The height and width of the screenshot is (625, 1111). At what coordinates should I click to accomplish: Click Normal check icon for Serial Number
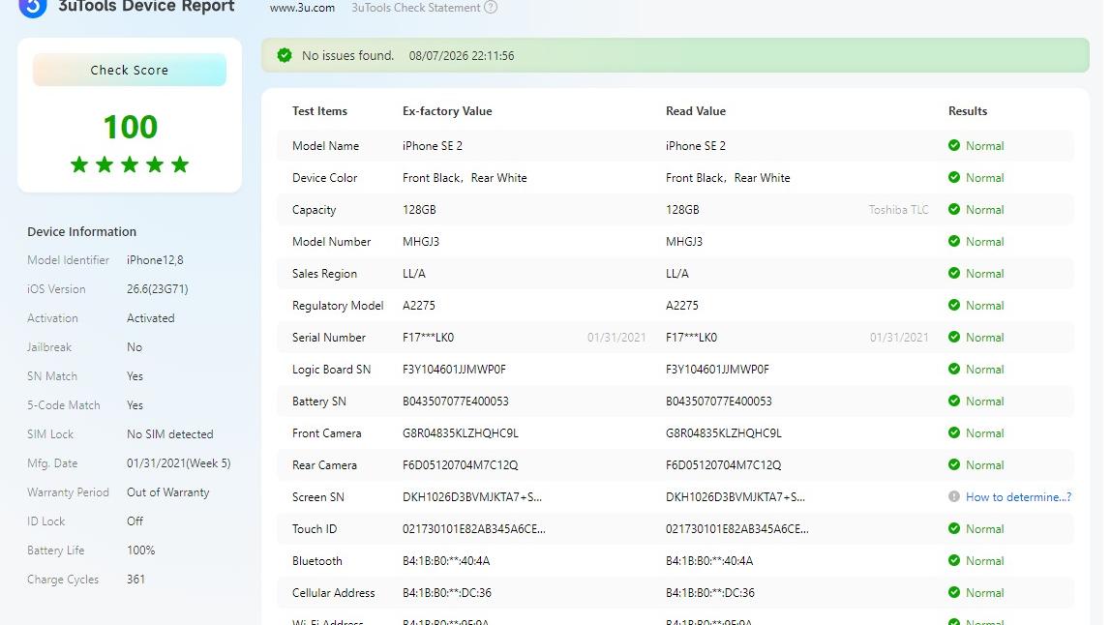pos(953,337)
